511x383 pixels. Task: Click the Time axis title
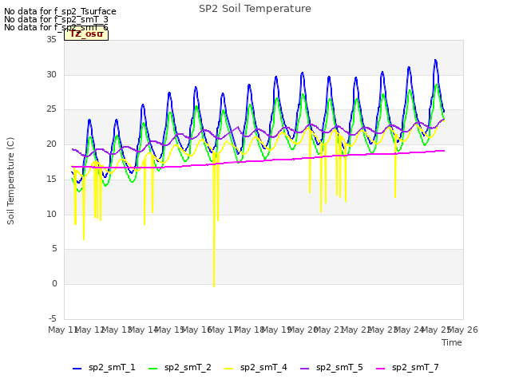452,342
